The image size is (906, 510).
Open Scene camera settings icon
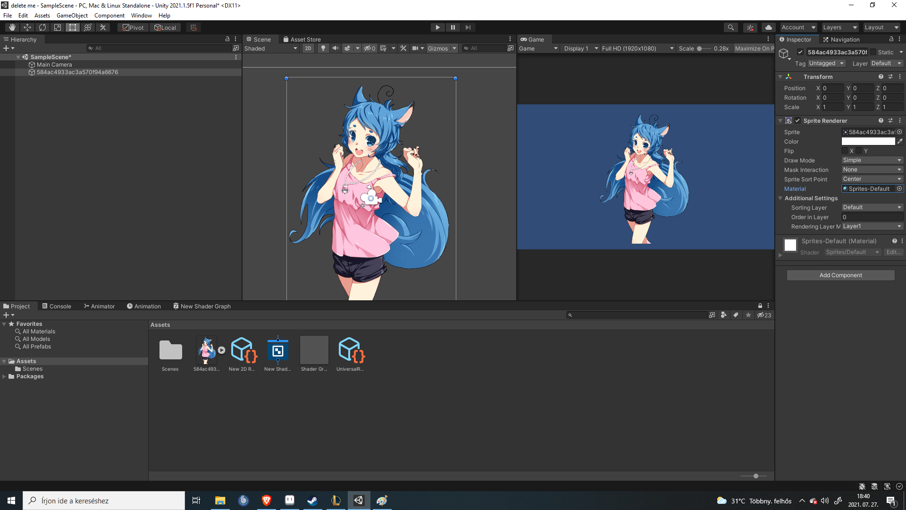pos(415,48)
